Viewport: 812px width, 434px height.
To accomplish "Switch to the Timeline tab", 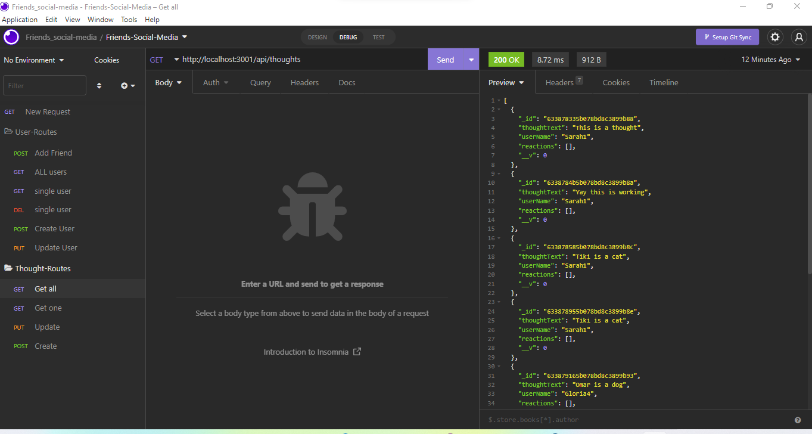I will 664,82.
